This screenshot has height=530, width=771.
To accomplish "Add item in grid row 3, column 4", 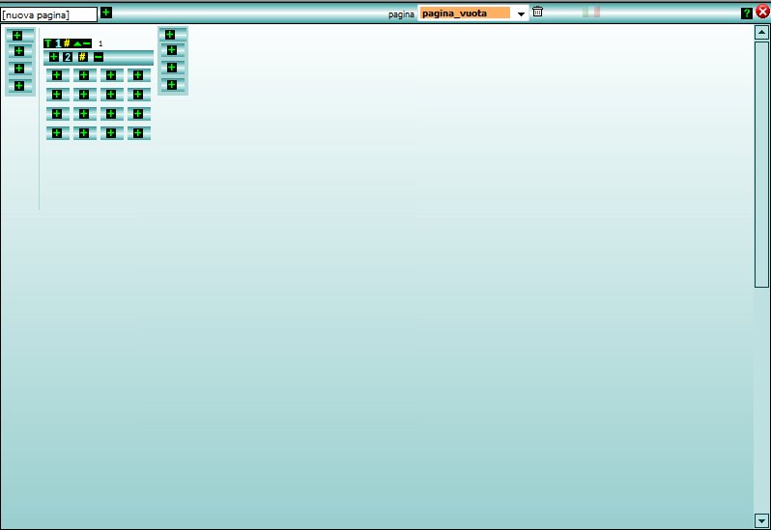I will coord(138,114).
